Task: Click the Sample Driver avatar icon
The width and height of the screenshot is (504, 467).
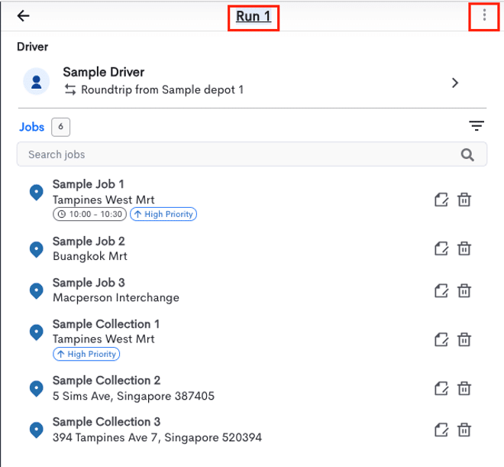Action: click(37, 82)
